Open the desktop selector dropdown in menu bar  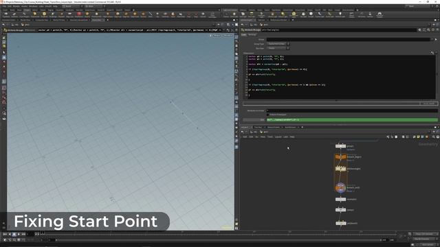tap(71, 6)
